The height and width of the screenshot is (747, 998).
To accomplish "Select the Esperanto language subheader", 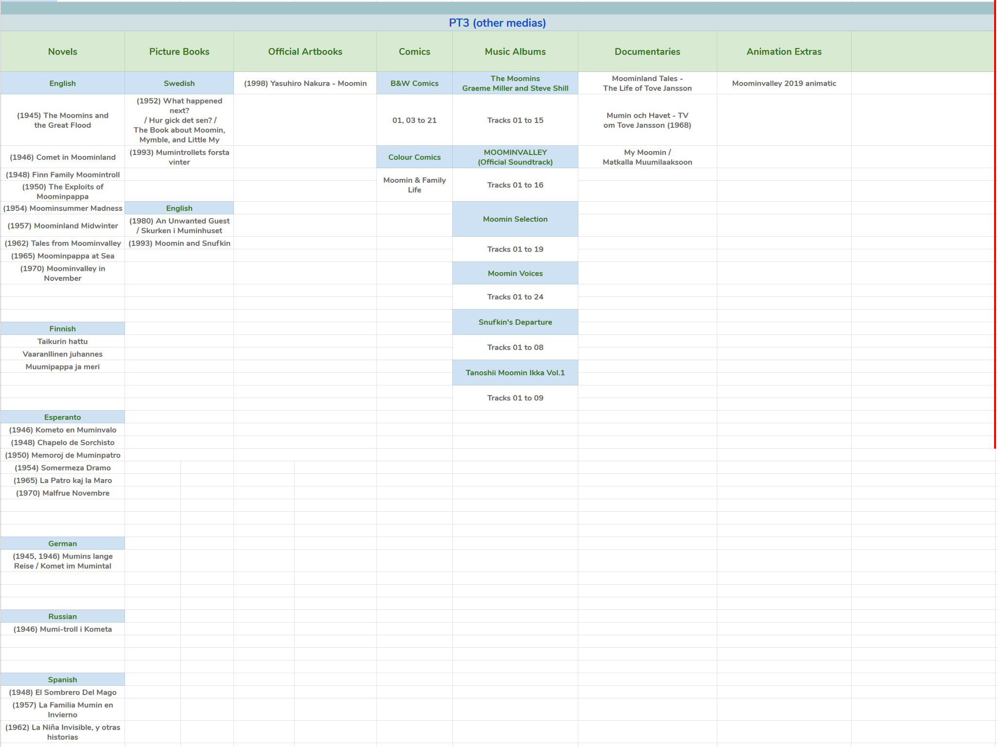I will [62, 417].
